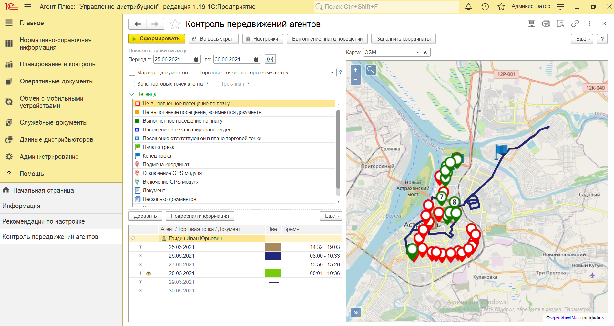The width and height of the screenshot is (614, 326).
Task: Open Оперативные документы section
Action: [x=56, y=81]
